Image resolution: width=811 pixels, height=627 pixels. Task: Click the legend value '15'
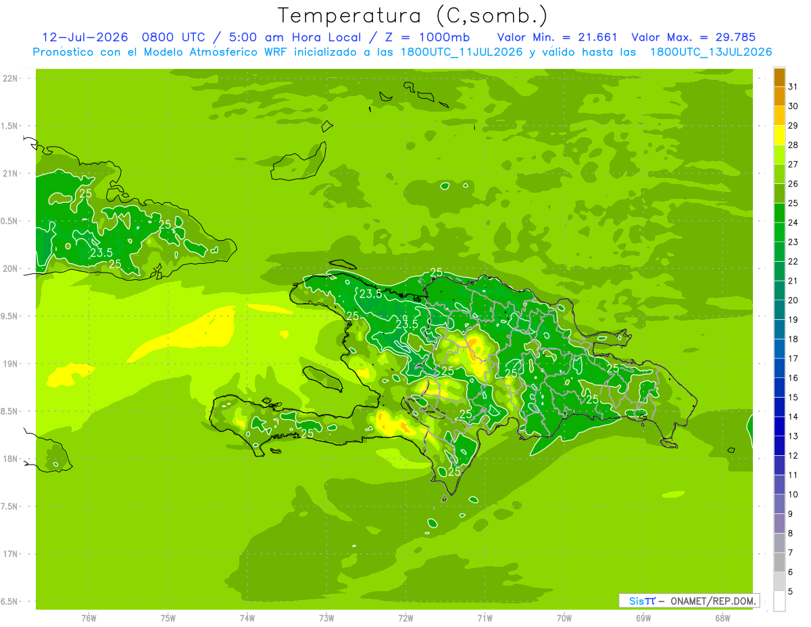click(793, 397)
